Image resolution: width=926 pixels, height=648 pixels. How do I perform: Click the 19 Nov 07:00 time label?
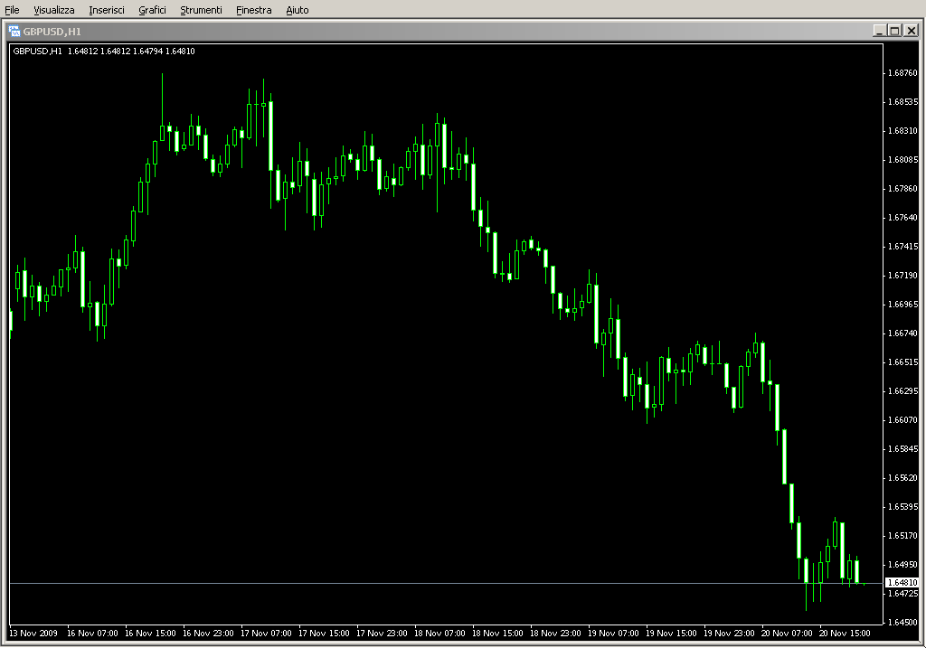(x=613, y=634)
